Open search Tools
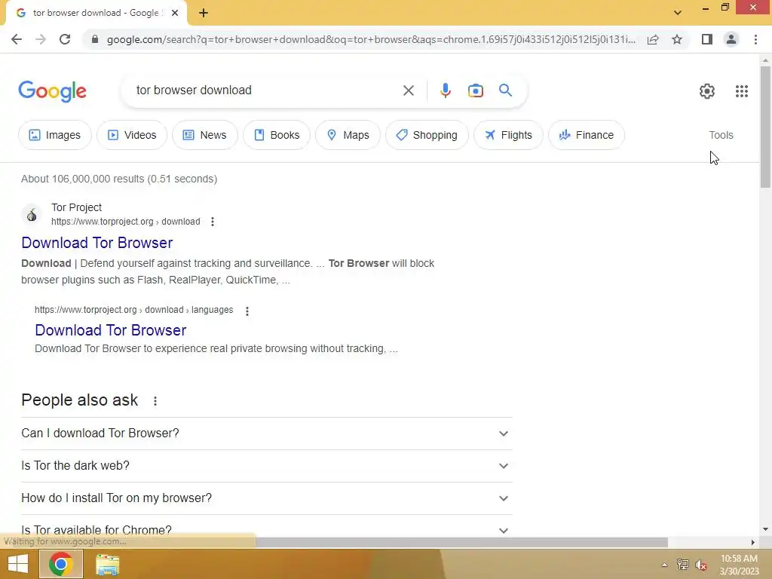The image size is (772, 579). pos(721,135)
